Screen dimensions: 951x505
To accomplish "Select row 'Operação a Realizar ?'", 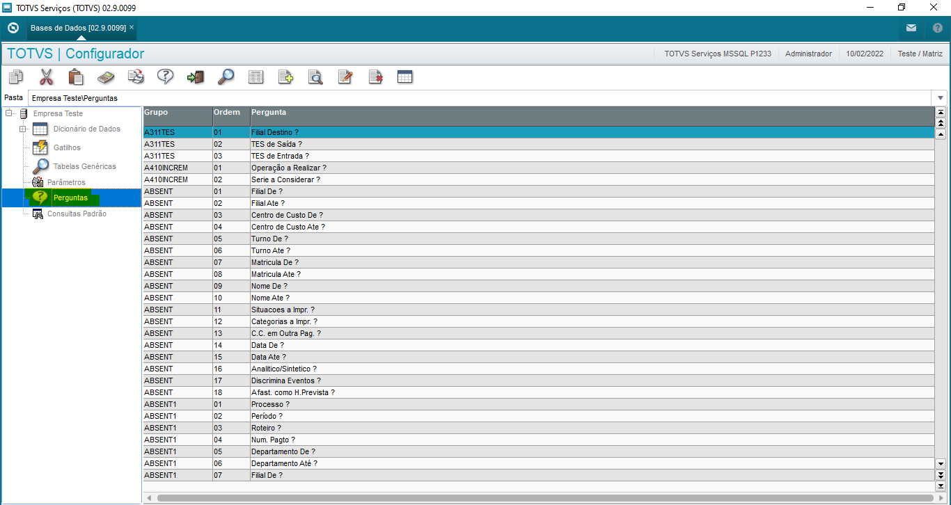I will [538, 168].
